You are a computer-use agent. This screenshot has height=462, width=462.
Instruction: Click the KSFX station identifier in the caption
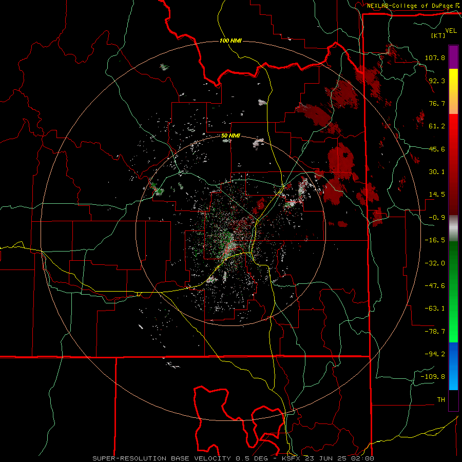pos(290,458)
